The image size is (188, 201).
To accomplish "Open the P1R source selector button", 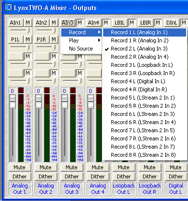I will 41,39.
